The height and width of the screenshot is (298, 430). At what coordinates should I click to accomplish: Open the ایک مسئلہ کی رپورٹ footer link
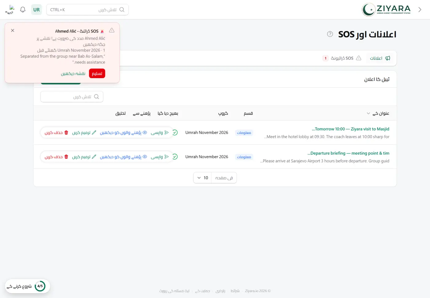[x=174, y=291]
